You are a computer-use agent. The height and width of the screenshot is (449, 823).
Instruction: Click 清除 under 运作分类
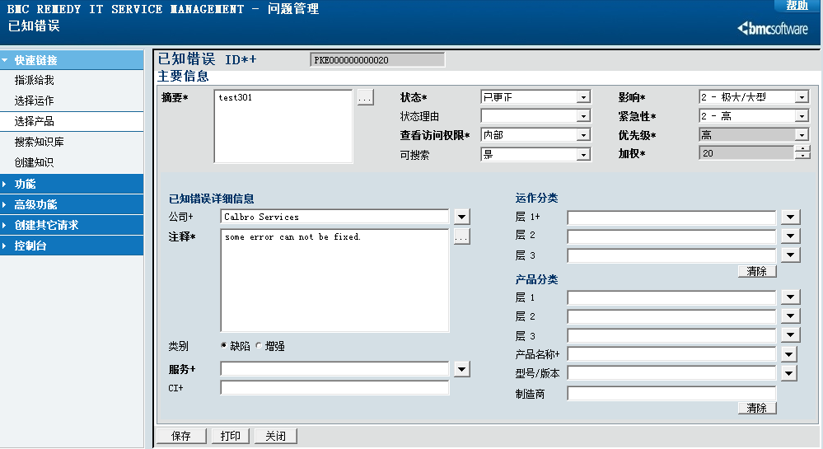pos(757,271)
